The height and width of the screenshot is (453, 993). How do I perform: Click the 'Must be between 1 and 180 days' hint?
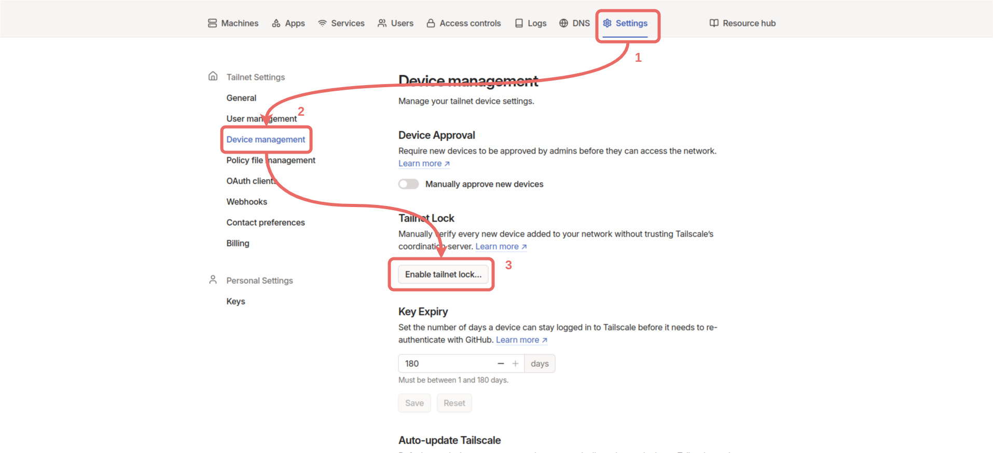tap(453, 380)
